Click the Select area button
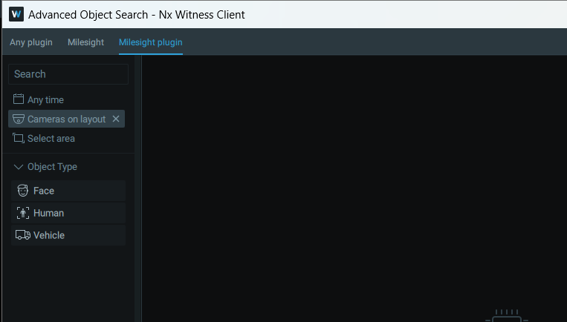Screen dimensions: 567x322 [44, 138]
